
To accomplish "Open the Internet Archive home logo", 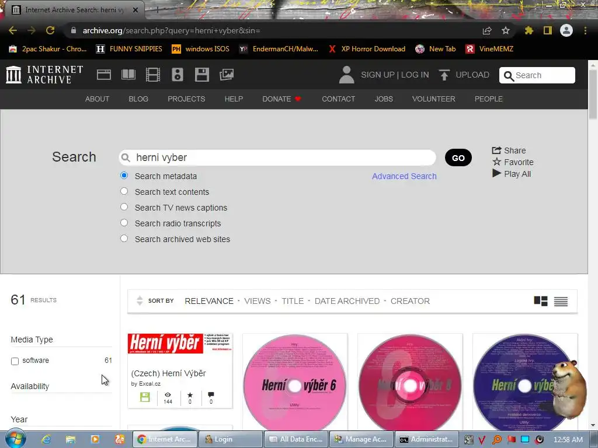I will click(x=44, y=75).
